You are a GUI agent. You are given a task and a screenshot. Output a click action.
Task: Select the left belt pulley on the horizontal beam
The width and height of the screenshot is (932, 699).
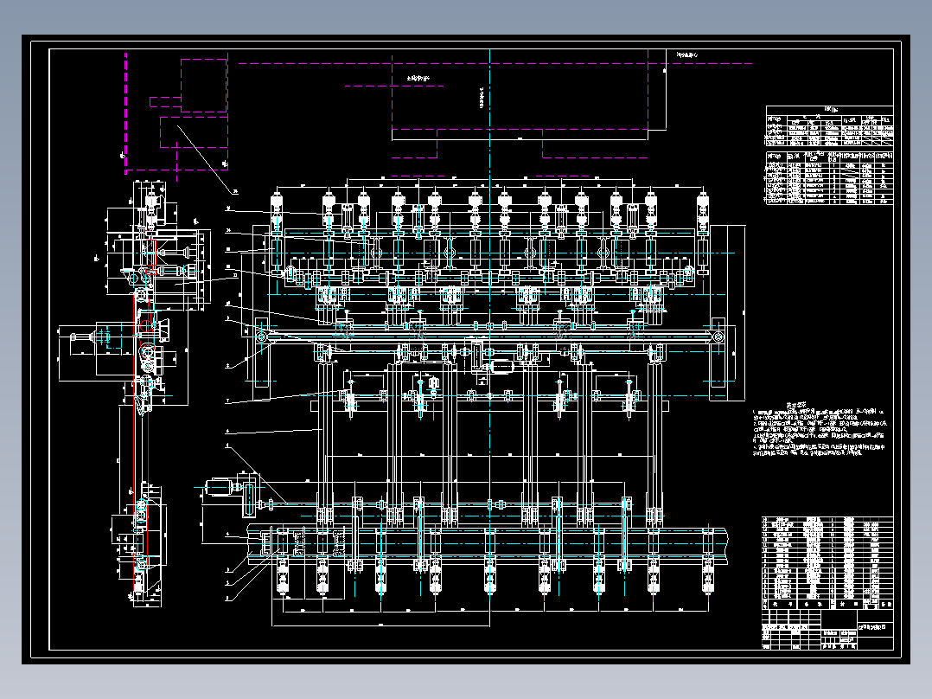(261, 337)
